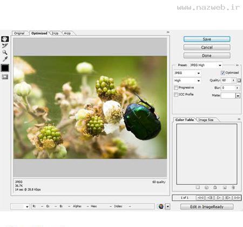
Task: Click Edit in ImageReady button
Action: tap(207, 206)
